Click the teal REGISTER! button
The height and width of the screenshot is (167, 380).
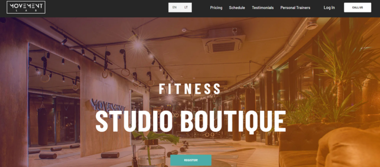191,160
